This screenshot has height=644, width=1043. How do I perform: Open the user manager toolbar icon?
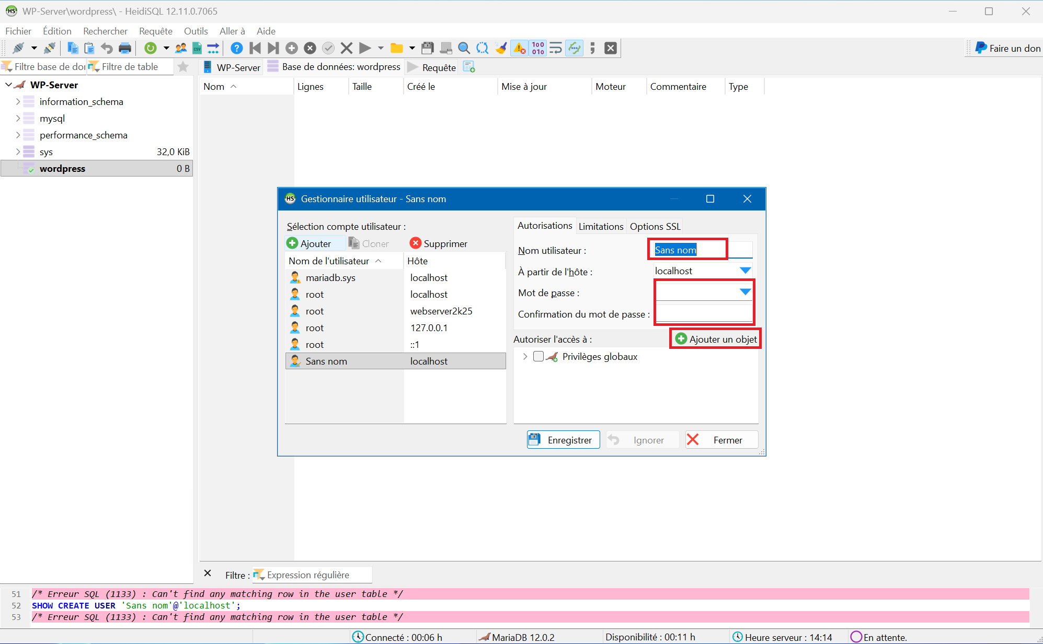(181, 48)
